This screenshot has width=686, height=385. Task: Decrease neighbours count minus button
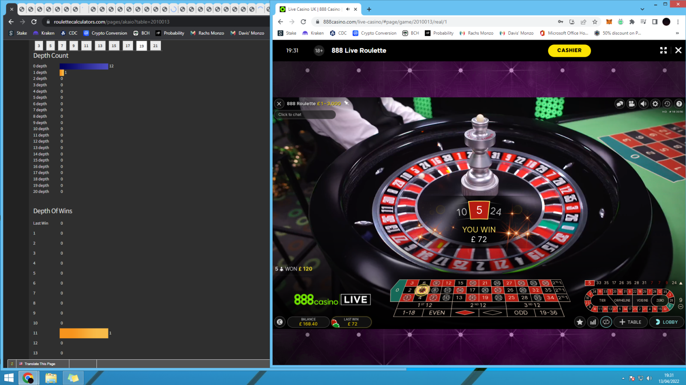point(680,307)
